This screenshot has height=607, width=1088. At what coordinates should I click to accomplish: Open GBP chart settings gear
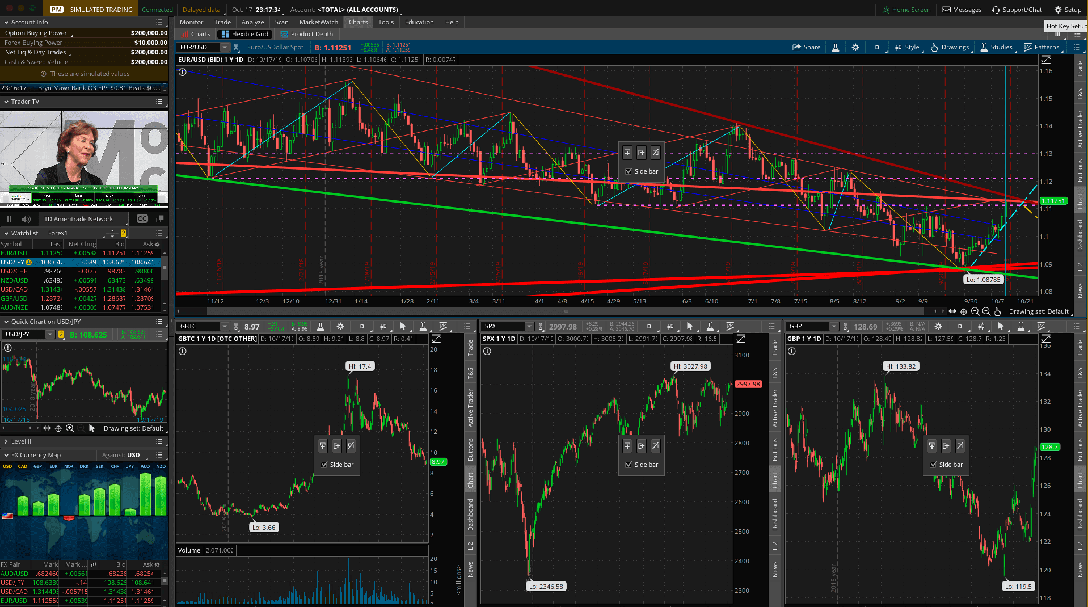point(938,326)
